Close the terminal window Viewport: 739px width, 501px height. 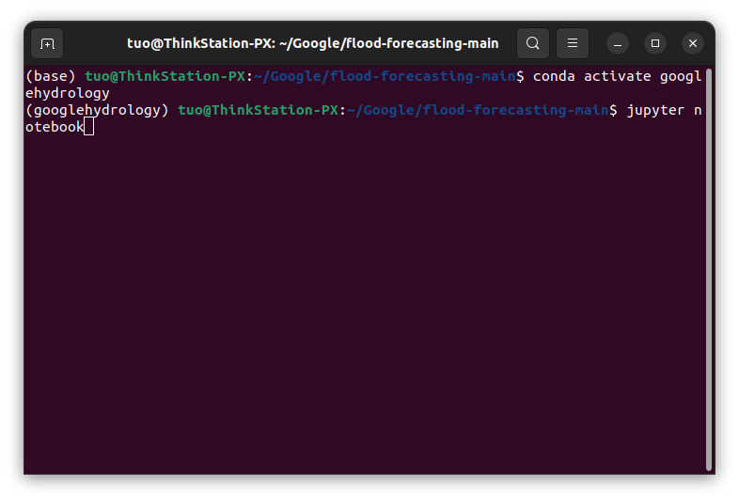click(693, 43)
